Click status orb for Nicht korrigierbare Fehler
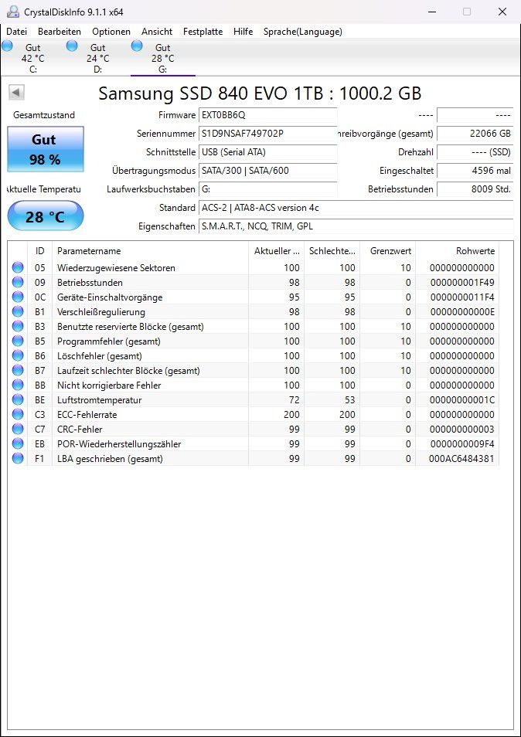 pos(18,385)
